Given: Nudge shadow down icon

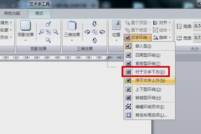Looking at the screenshot, I should tap(49, 40).
